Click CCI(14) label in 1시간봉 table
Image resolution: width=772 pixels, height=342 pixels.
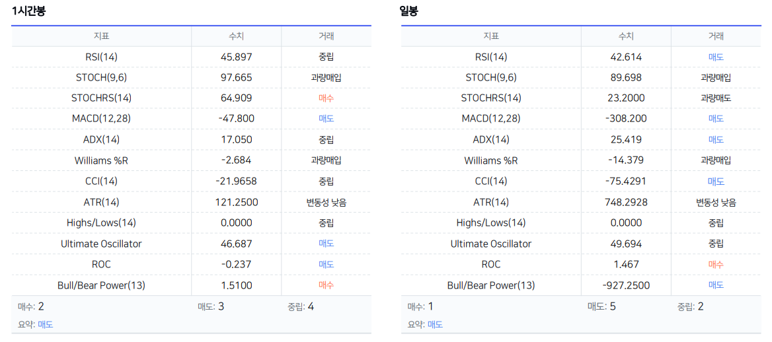click(x=101, y=181)
